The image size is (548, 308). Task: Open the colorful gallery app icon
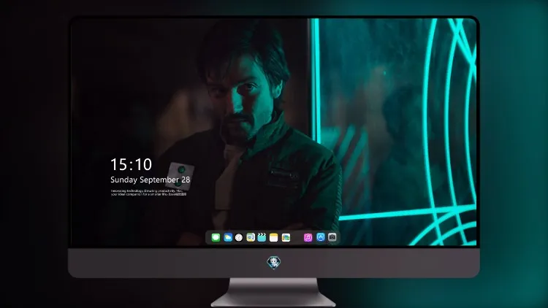pos(286,237)
